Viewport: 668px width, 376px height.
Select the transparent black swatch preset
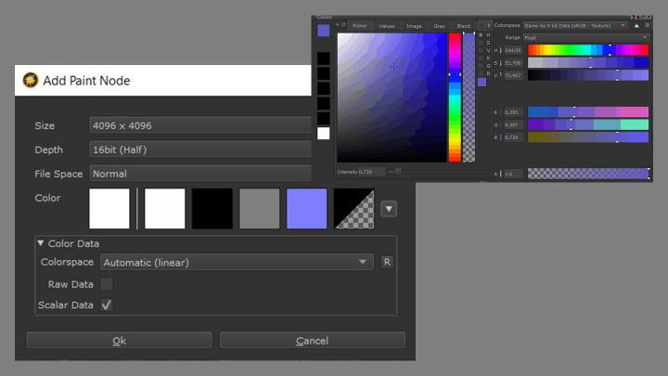353,209
